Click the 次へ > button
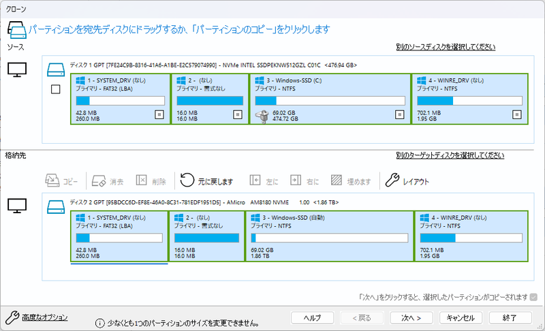Screen dimensions: 545x331 click(411, 317)
